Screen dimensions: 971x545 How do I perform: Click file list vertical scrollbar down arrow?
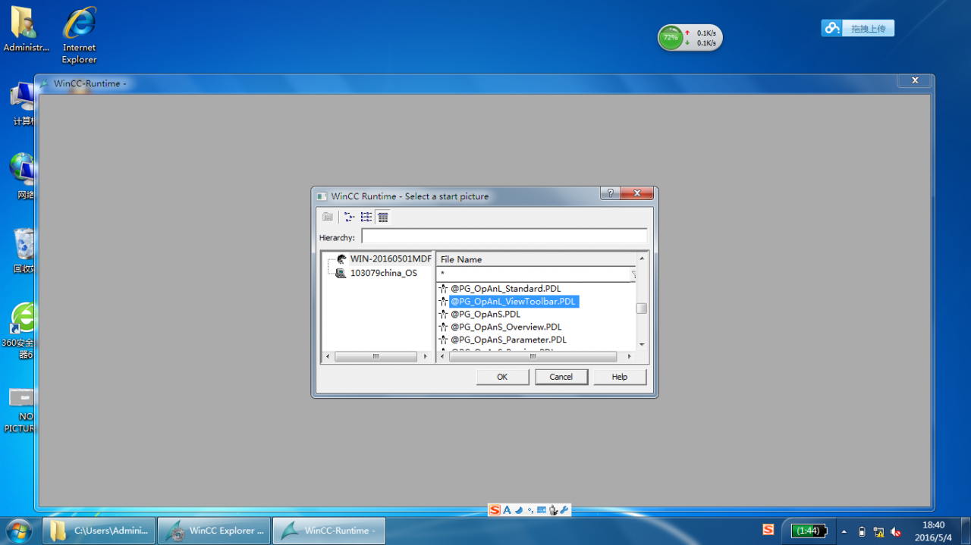pyautogui.click(x=642, y=345)
